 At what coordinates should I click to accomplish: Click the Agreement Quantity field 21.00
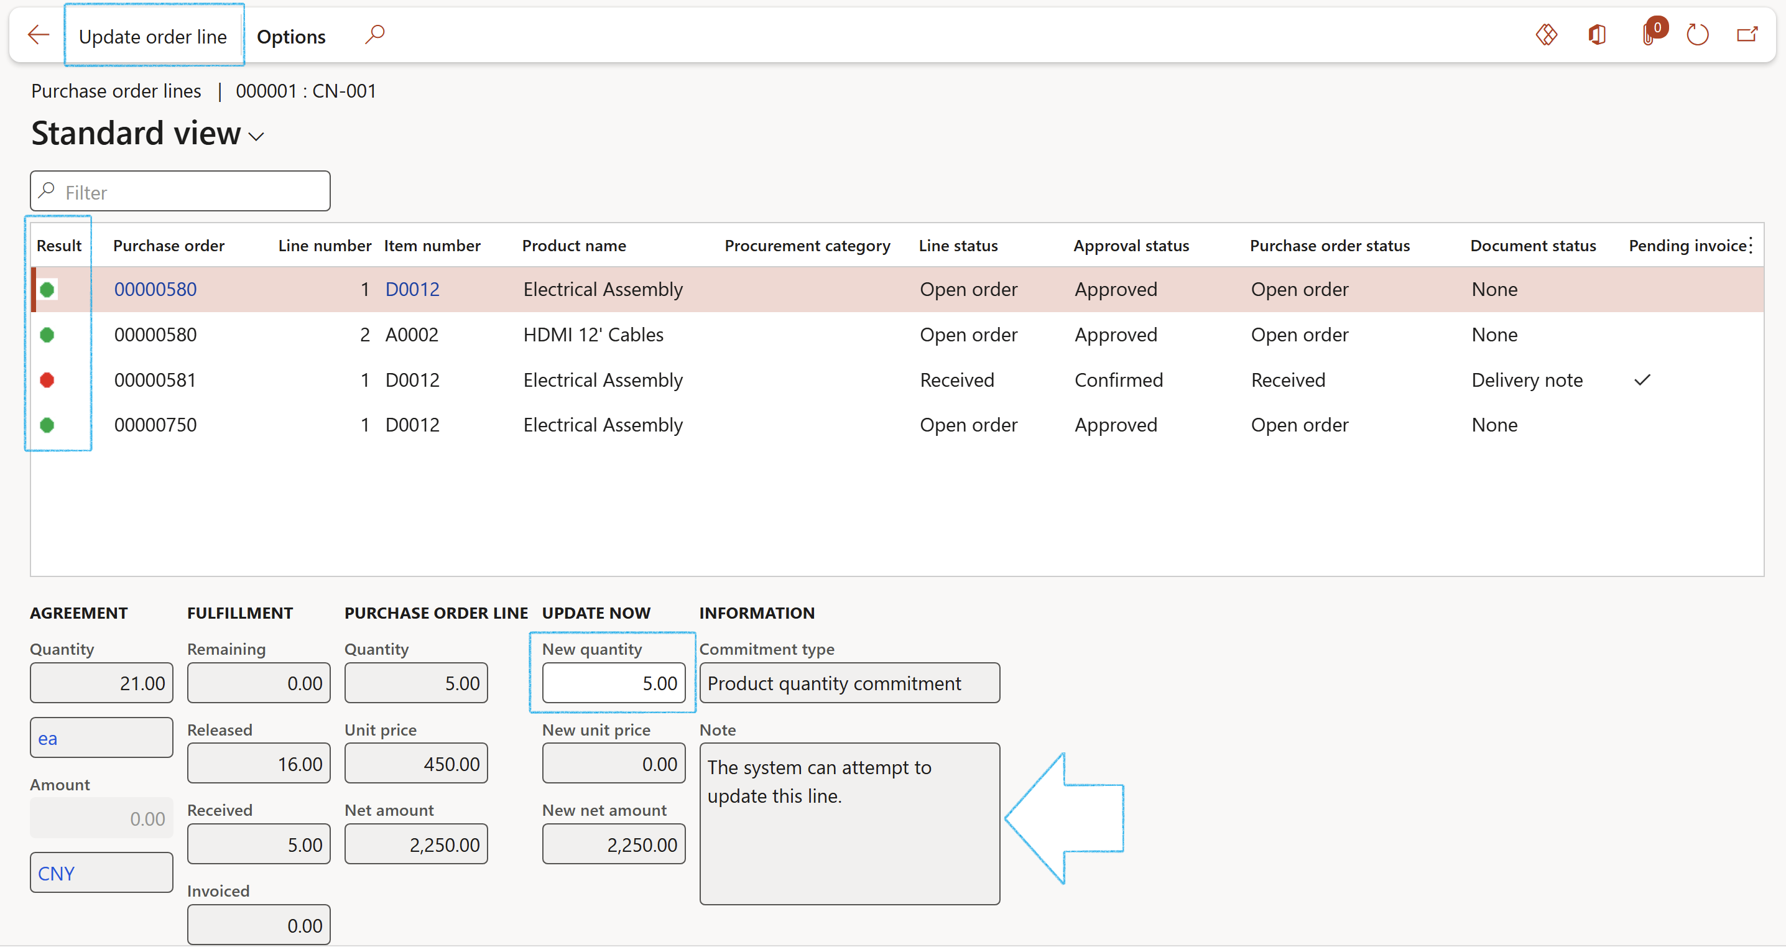coord(101,683)
